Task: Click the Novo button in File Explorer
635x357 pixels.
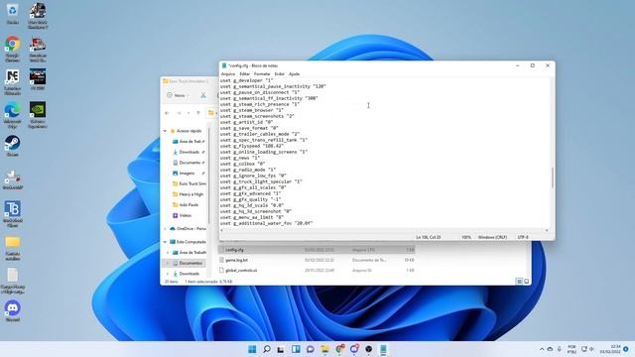Action: (x=177, y=95)
